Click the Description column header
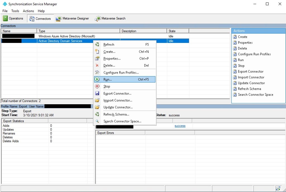The width and height of the screenshot is (286, 192). pyautogui.click(x=143, y=31)
